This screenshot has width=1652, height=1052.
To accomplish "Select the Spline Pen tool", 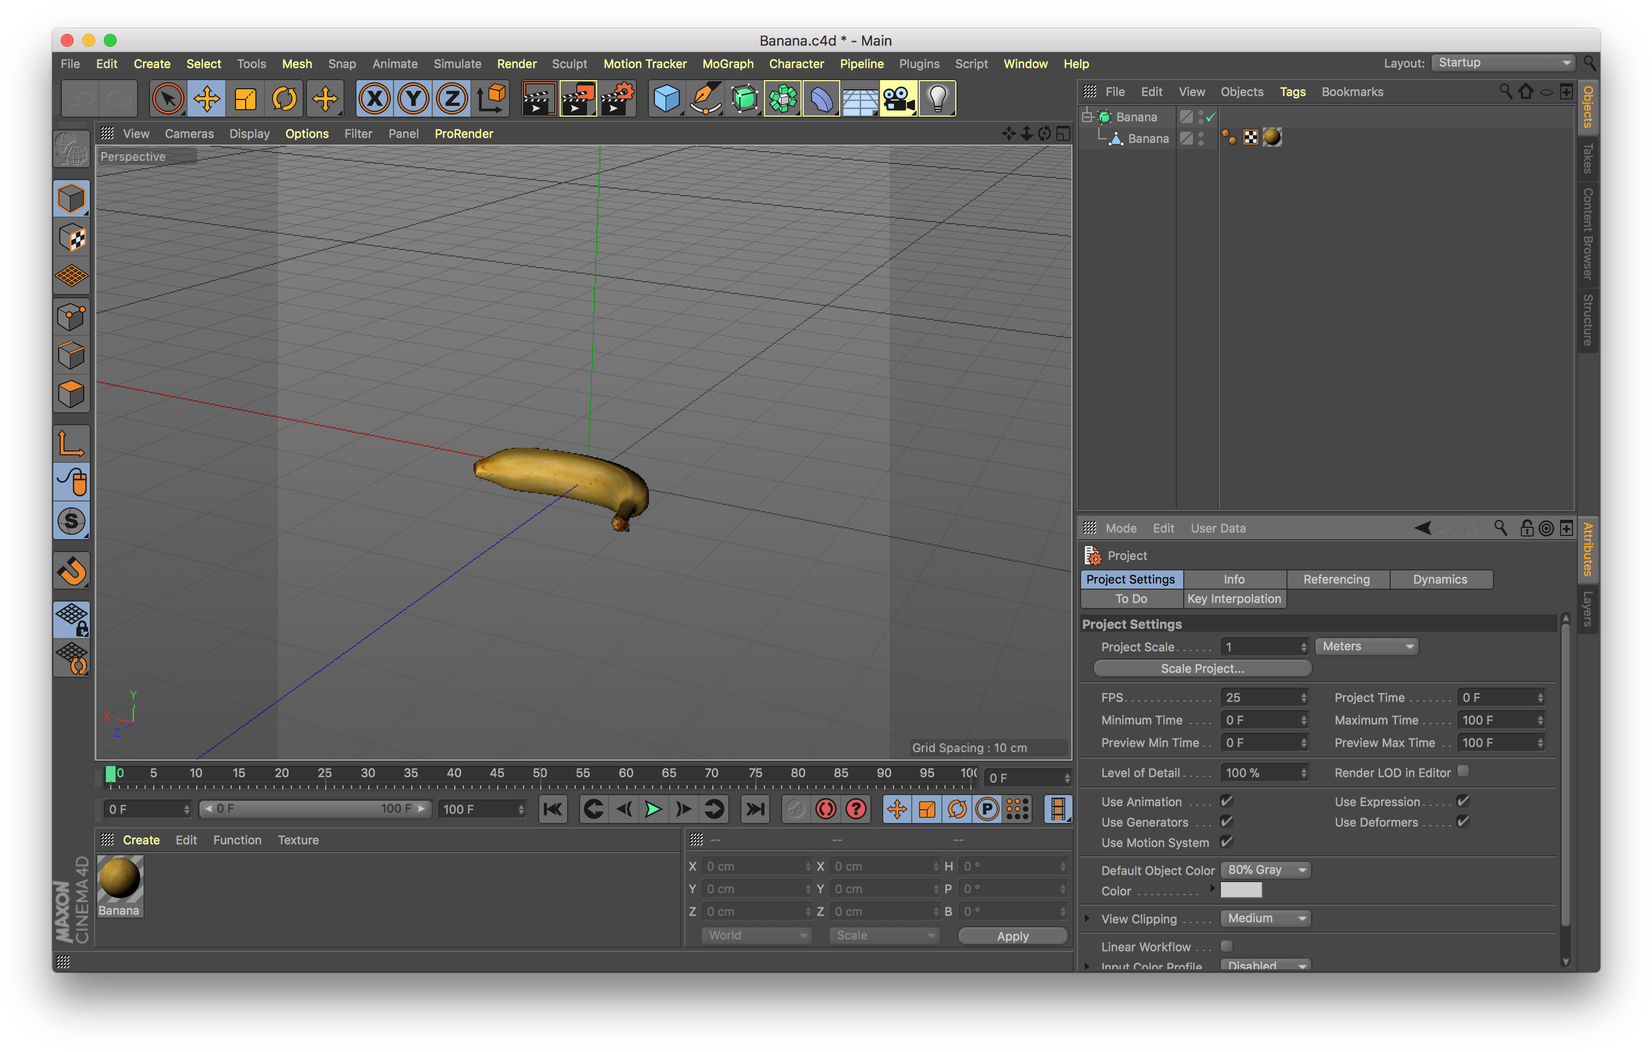I will click(x=705, y=99).
